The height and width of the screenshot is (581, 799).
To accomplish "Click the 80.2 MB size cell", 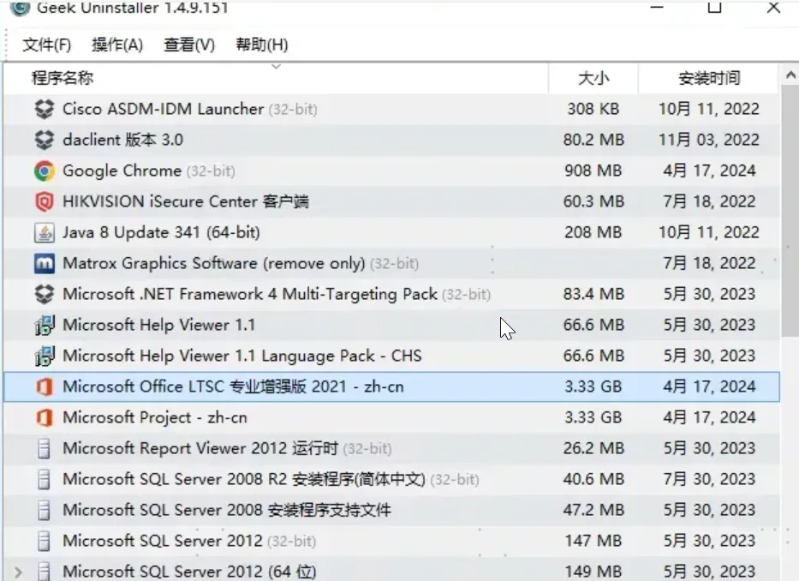I will [x=593, y=140].
